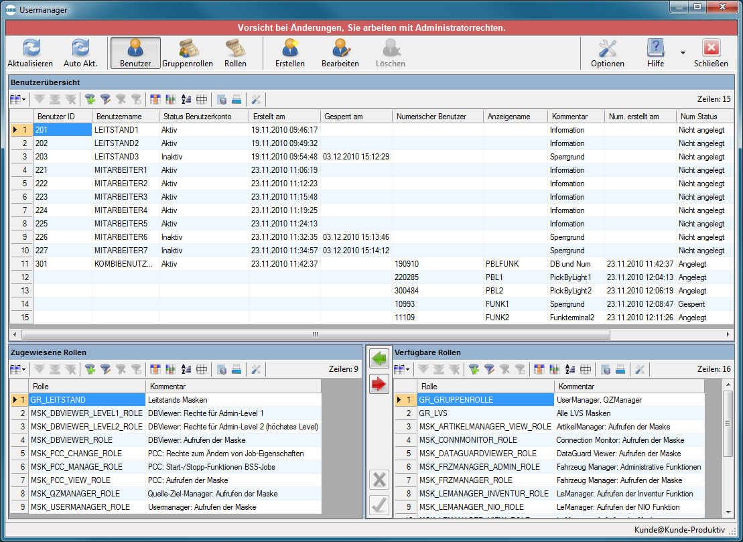Click FUNK1 display name cell
743x542 pixels.
[515, 304]
